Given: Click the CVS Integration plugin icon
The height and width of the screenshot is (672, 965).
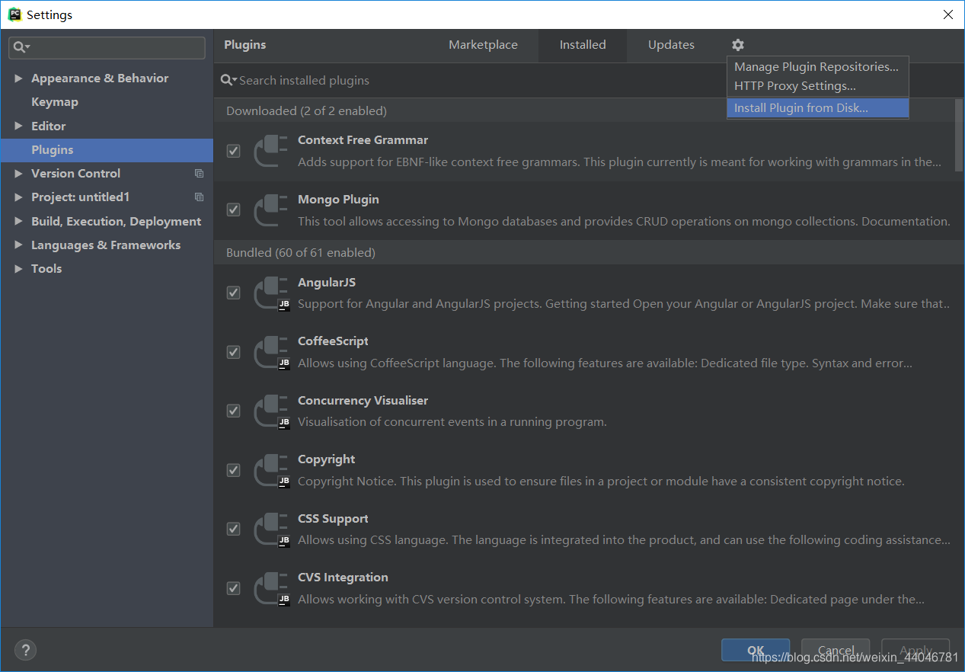Looking at the screenshot, I should click(271, 588).
